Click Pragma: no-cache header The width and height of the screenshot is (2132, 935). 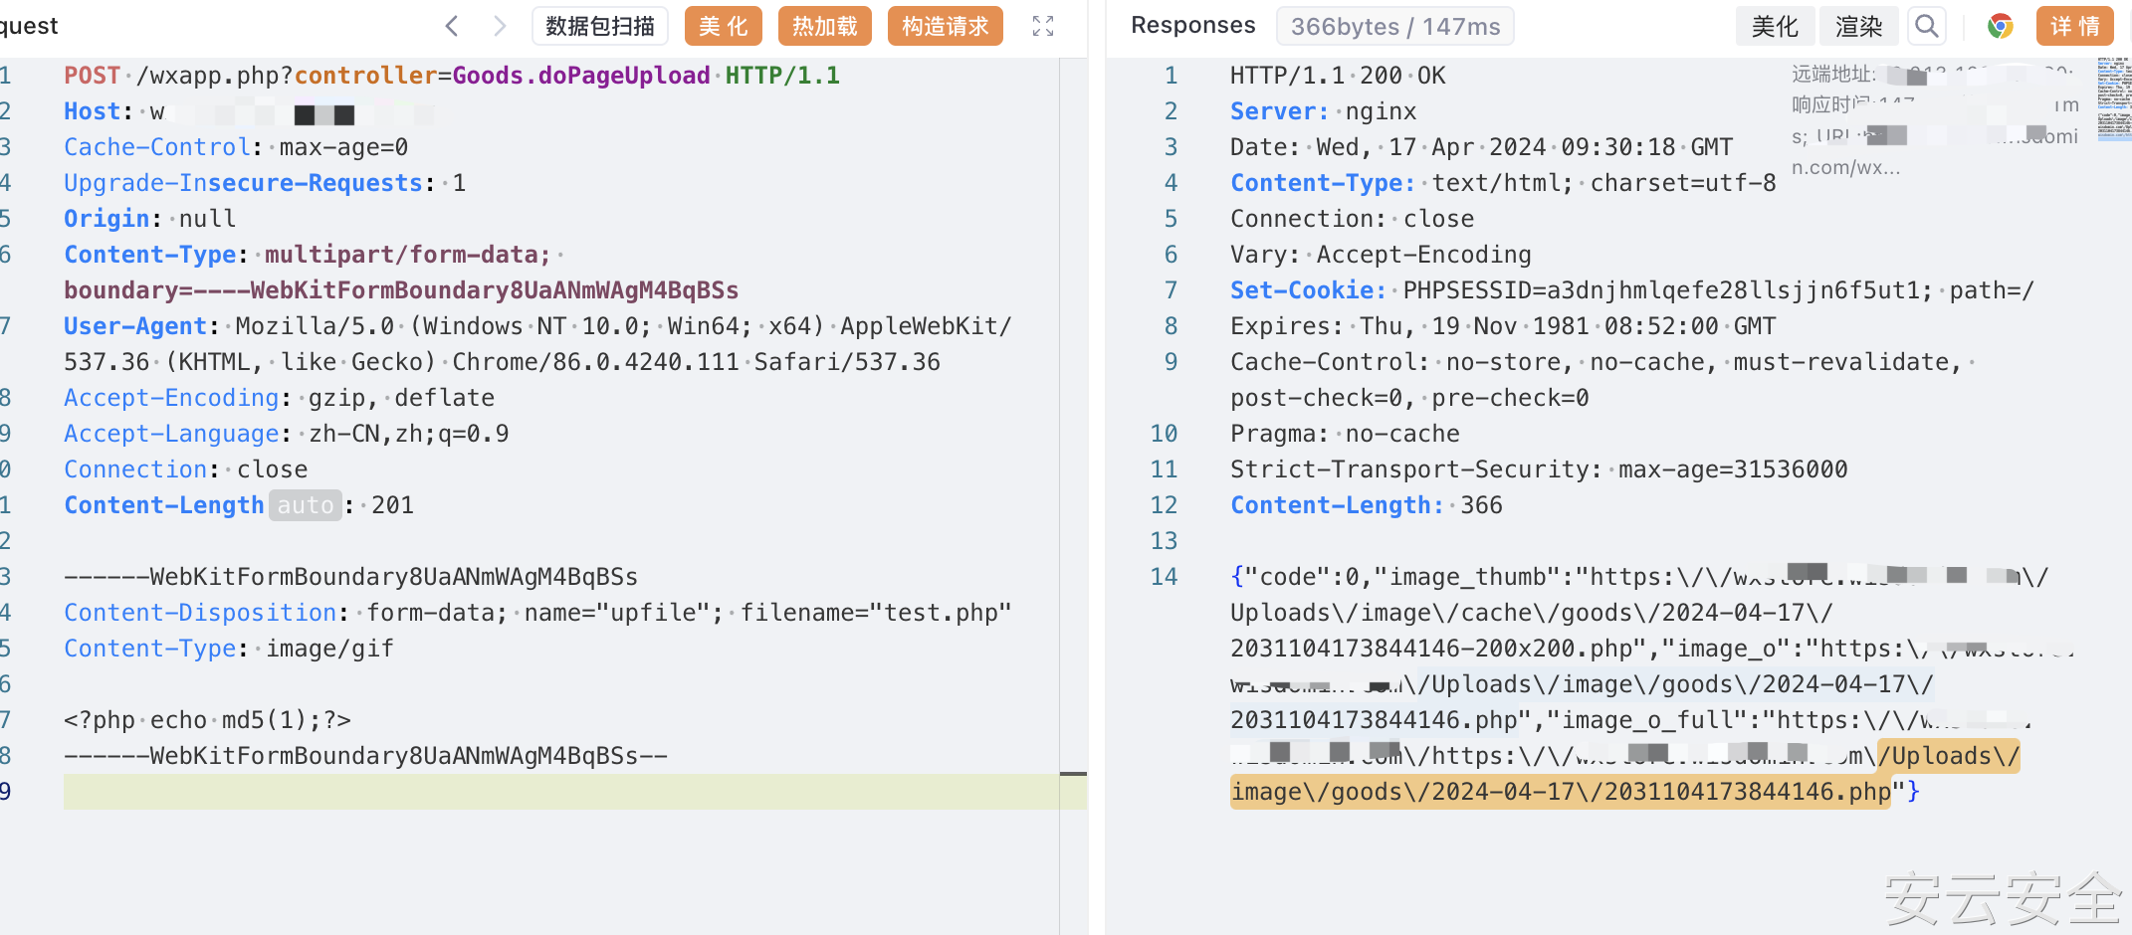coord(1346,434)
